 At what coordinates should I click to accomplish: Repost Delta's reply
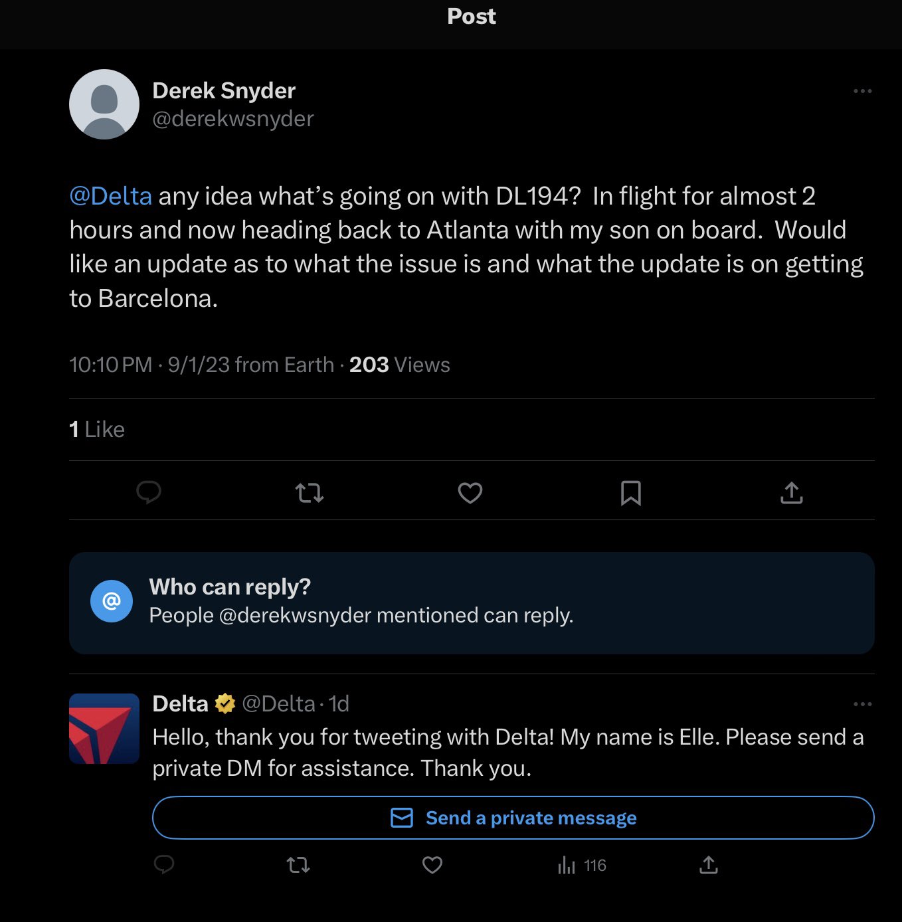[298, 865]
